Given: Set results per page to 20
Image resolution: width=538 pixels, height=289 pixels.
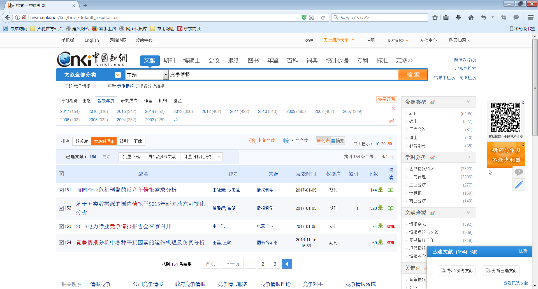Looking at the screenshot, I should 383,144.
